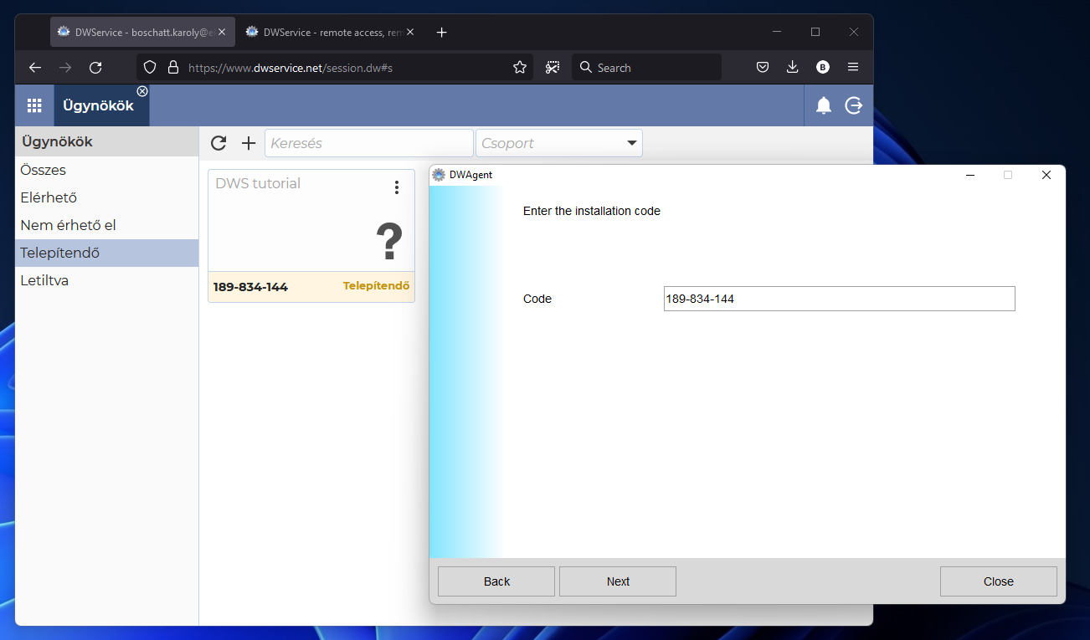
Task: Close the Ügynökök app tab
Action: 142,91
